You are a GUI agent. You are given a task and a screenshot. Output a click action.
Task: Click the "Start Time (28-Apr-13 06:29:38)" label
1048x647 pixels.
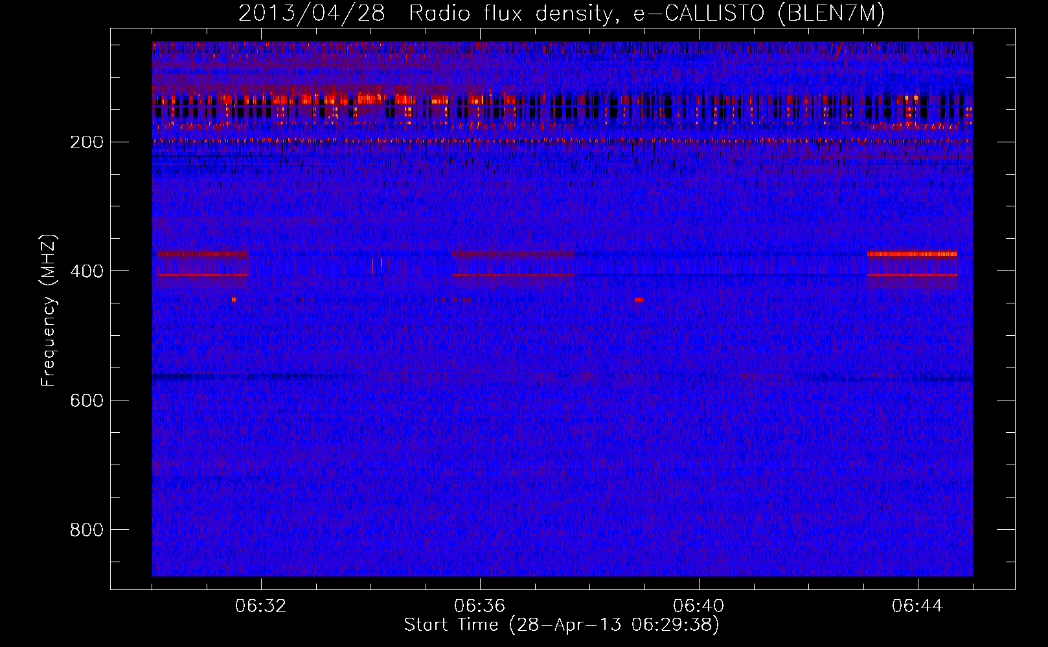pos(562,625)
